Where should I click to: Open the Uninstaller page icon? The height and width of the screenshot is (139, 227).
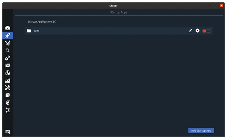coord(8,73)
